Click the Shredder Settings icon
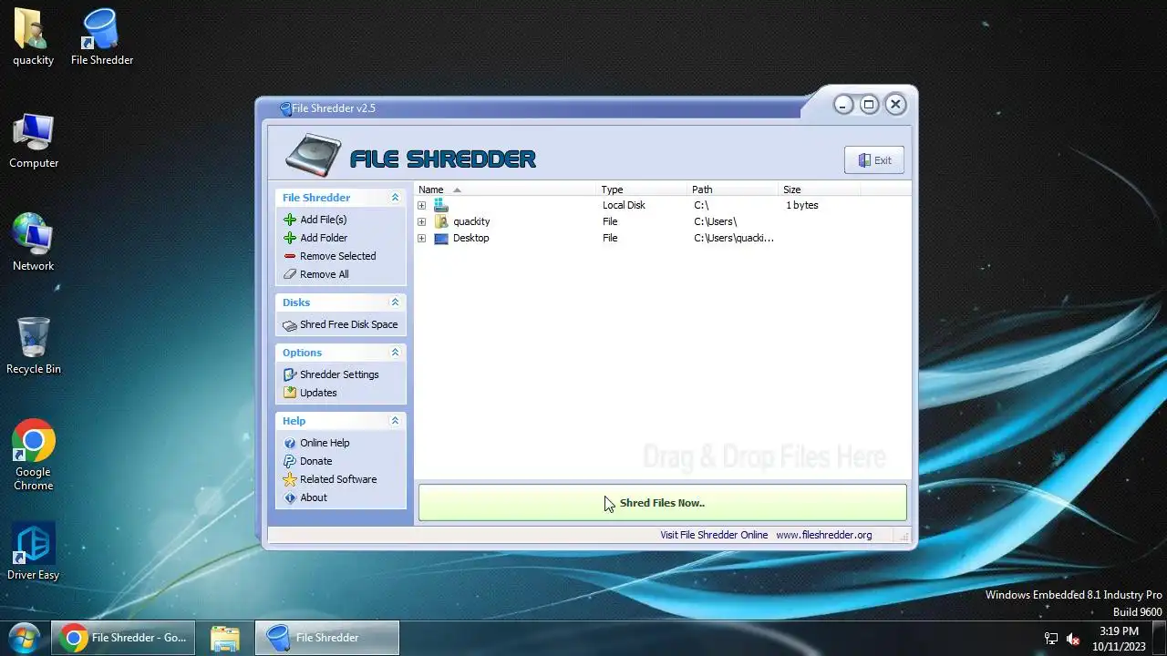The height and width of the screenshot is (656, 1167). click(290, 374)
